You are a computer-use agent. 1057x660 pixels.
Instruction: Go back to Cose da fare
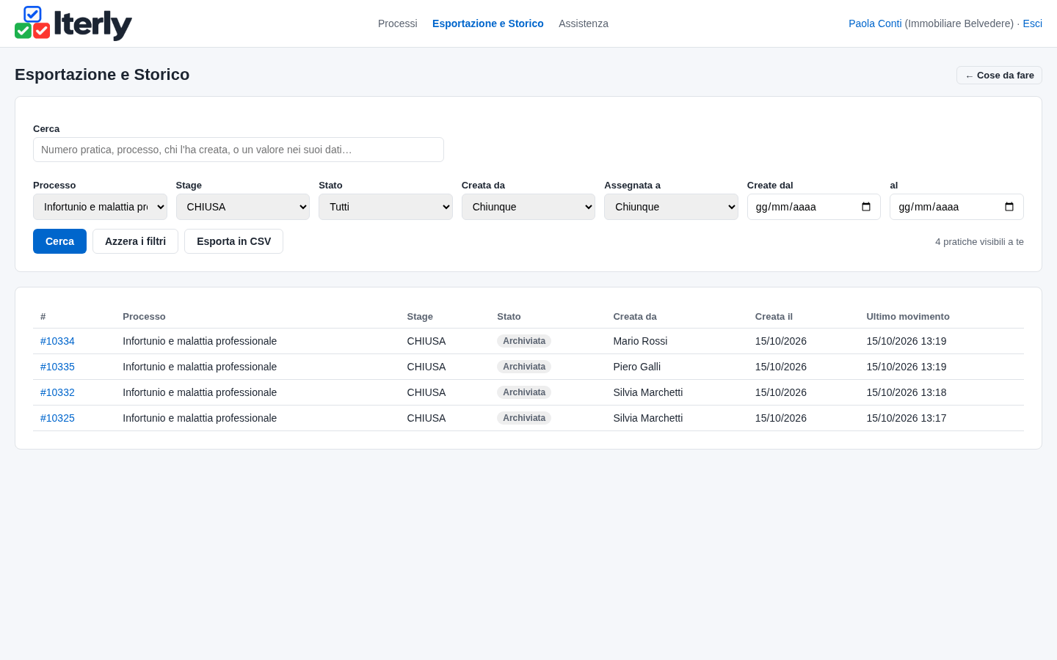[999, 76]
